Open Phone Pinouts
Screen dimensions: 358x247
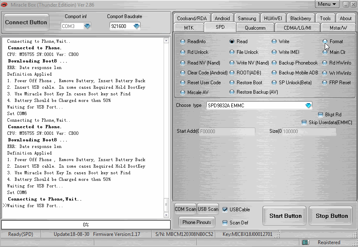[196, 222]
